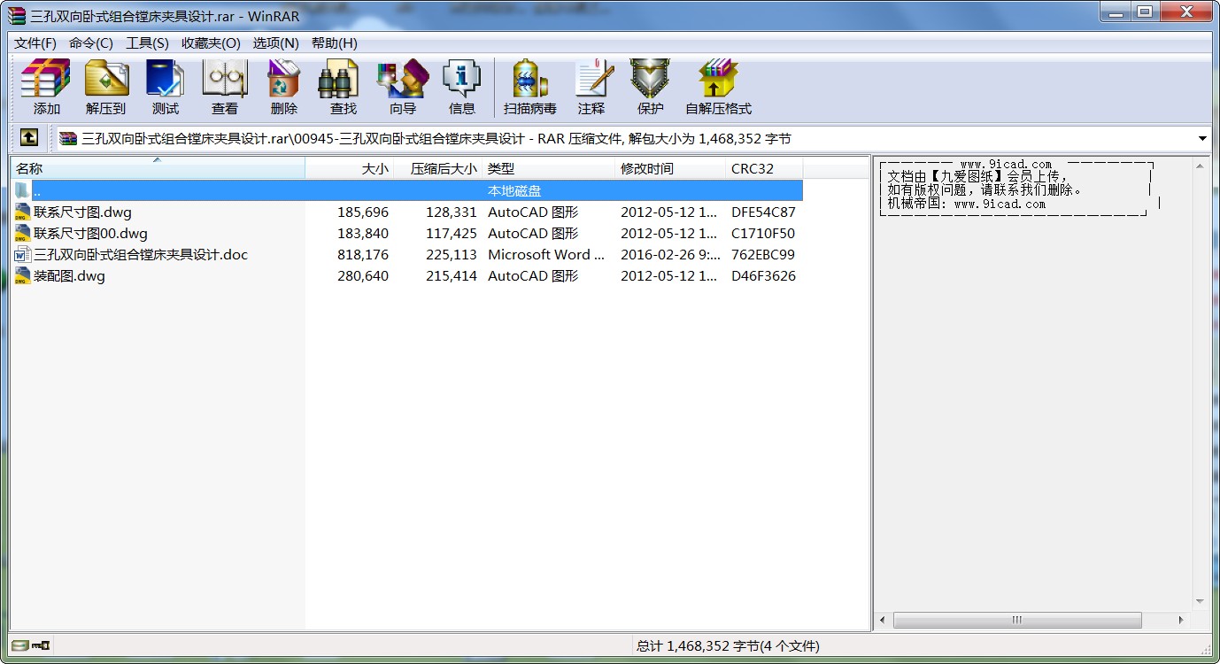Click the comment vertical scrollbar down arrow
The image size is (1220, 664).
1201,601
